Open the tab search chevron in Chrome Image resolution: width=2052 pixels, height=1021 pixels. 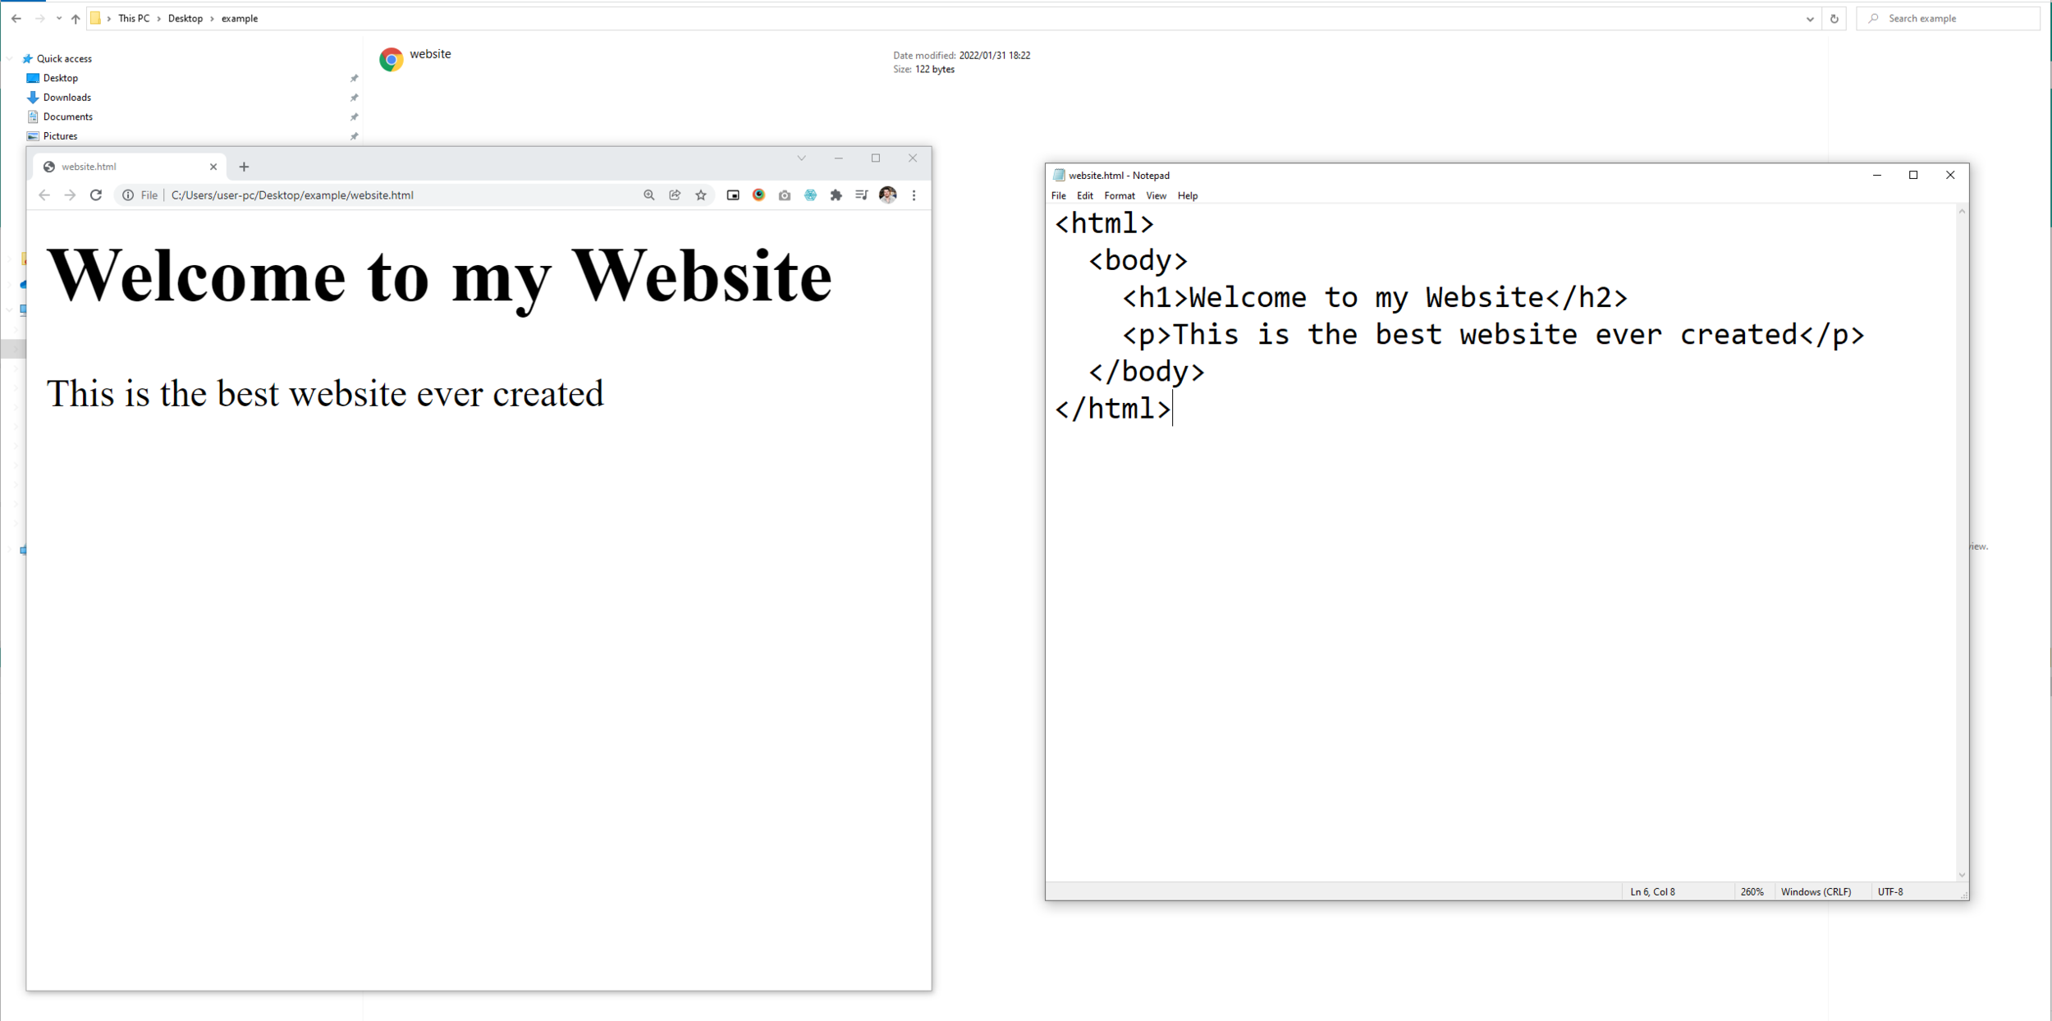(801, 158)
